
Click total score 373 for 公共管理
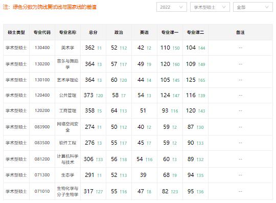[88, 95]
